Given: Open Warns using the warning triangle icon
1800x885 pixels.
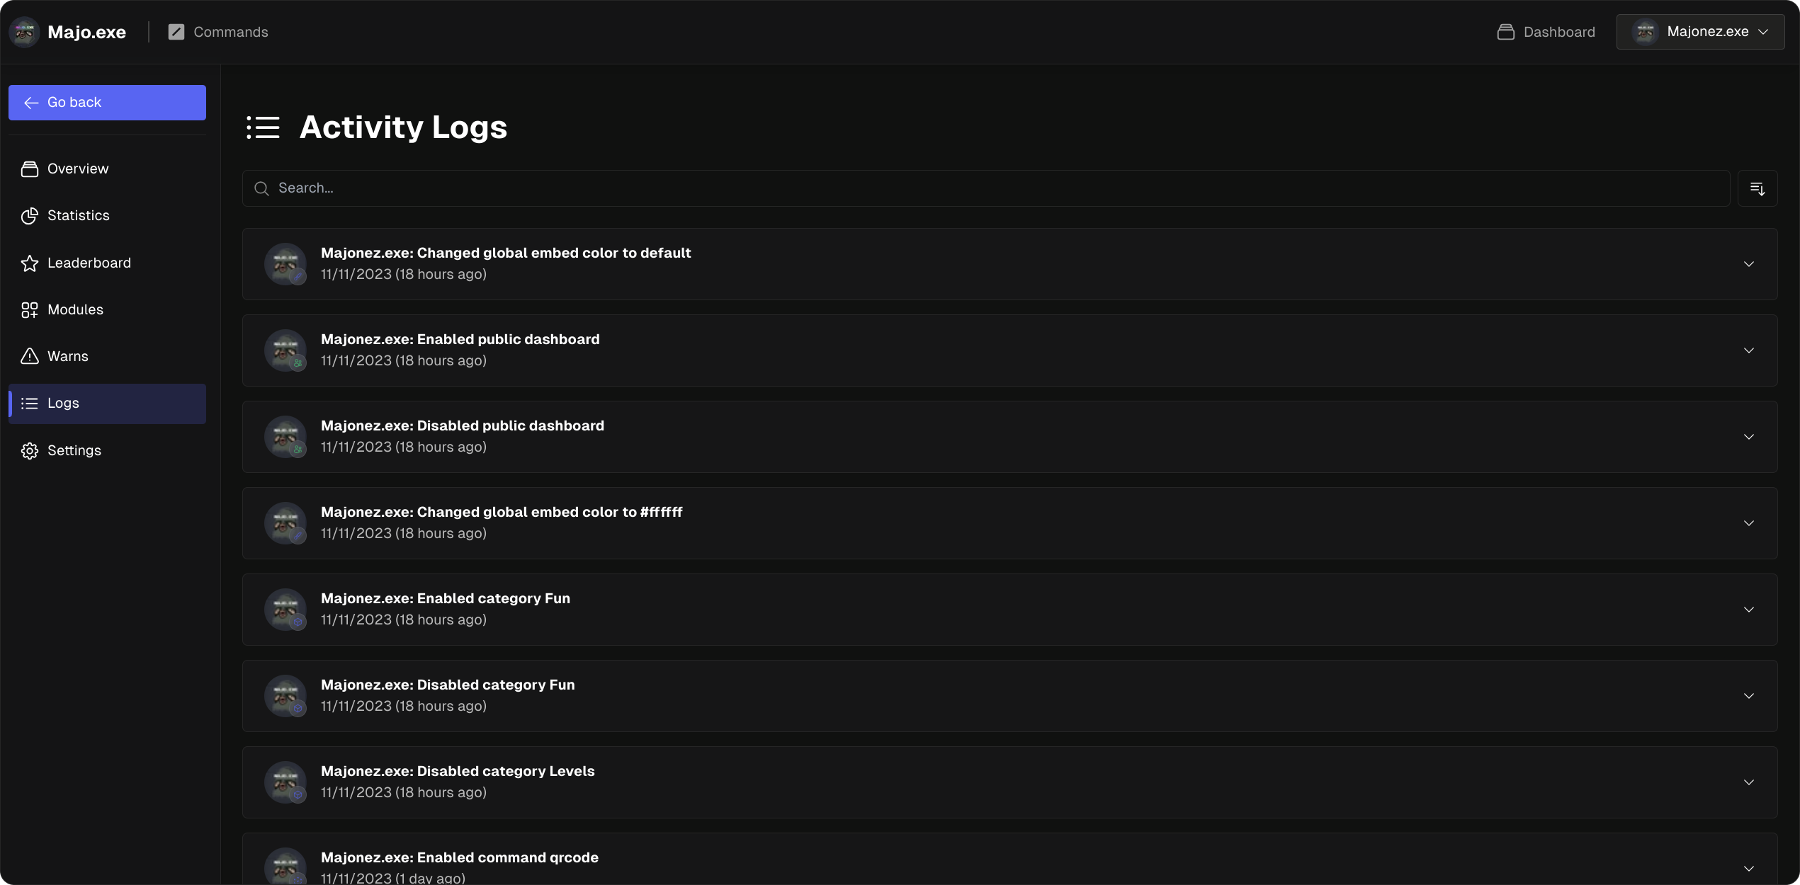Looking at the screenshot, I should pos(29,356).
